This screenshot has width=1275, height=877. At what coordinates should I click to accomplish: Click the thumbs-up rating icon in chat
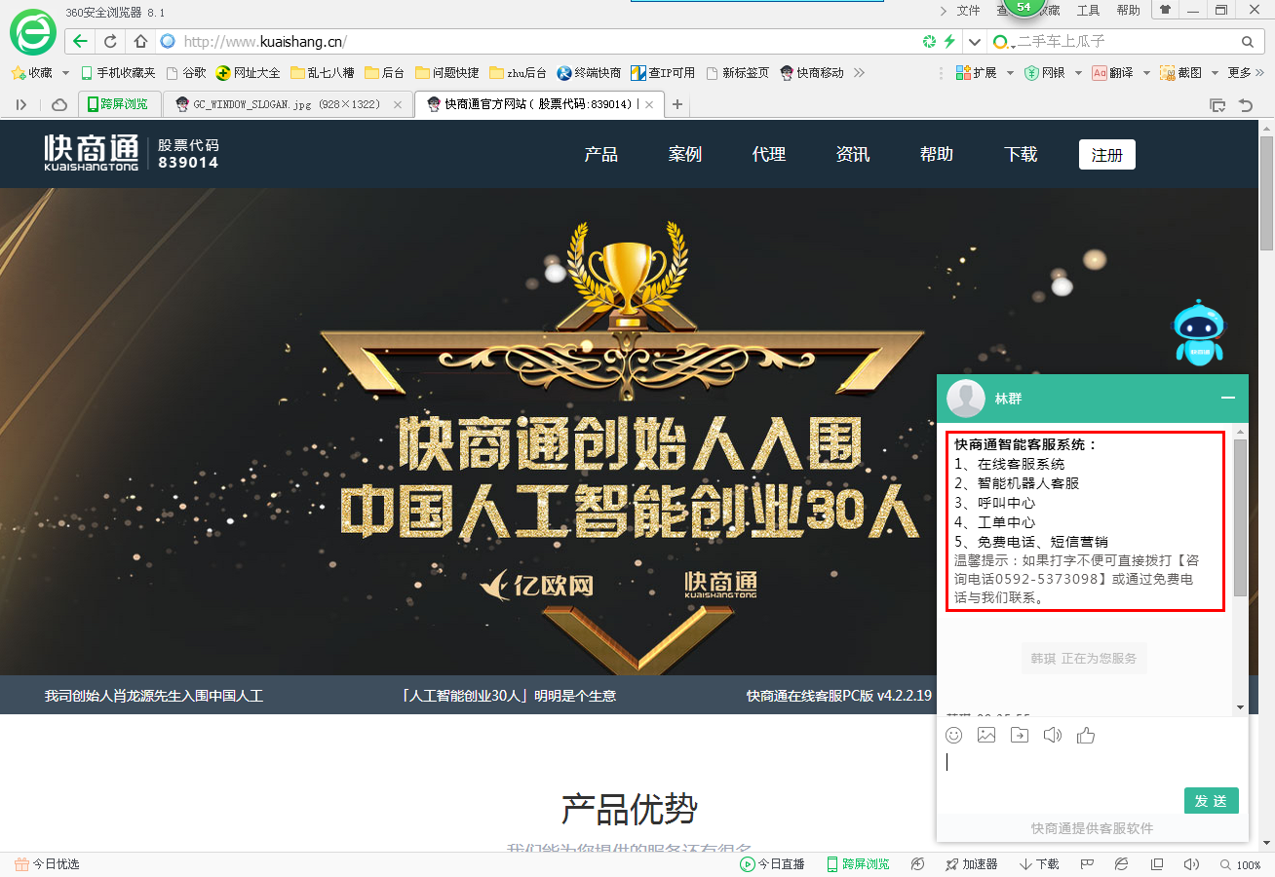point(1086,735)
